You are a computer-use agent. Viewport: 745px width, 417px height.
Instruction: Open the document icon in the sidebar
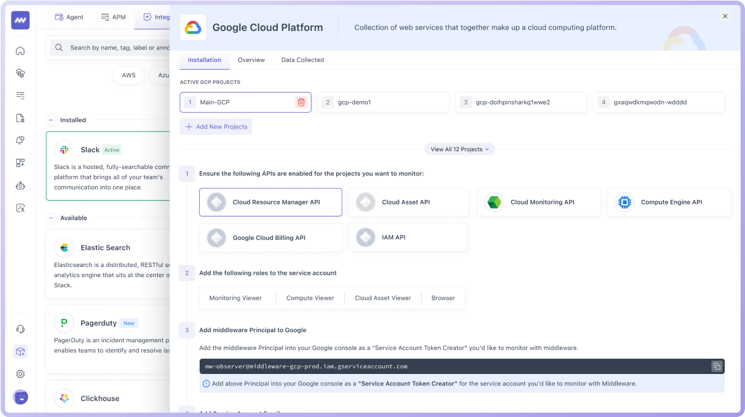click(x=20, y=118)
